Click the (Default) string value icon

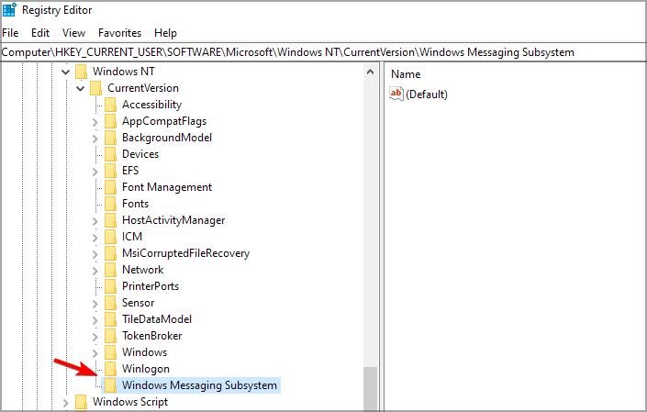[396, 94]
